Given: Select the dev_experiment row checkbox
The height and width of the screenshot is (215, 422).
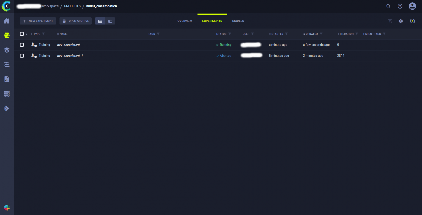Looking at the screenshot, I should tap(22, 45).
